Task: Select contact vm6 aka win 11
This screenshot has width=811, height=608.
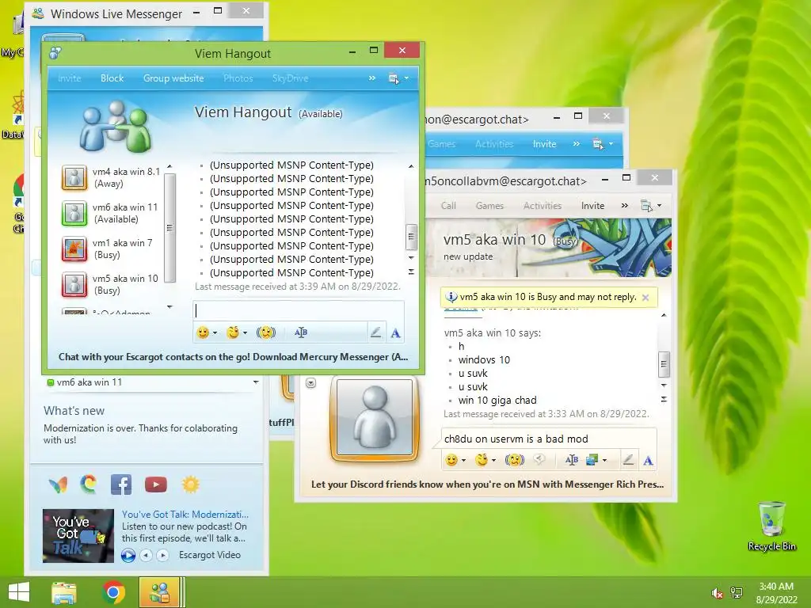Action: point(111,213)
